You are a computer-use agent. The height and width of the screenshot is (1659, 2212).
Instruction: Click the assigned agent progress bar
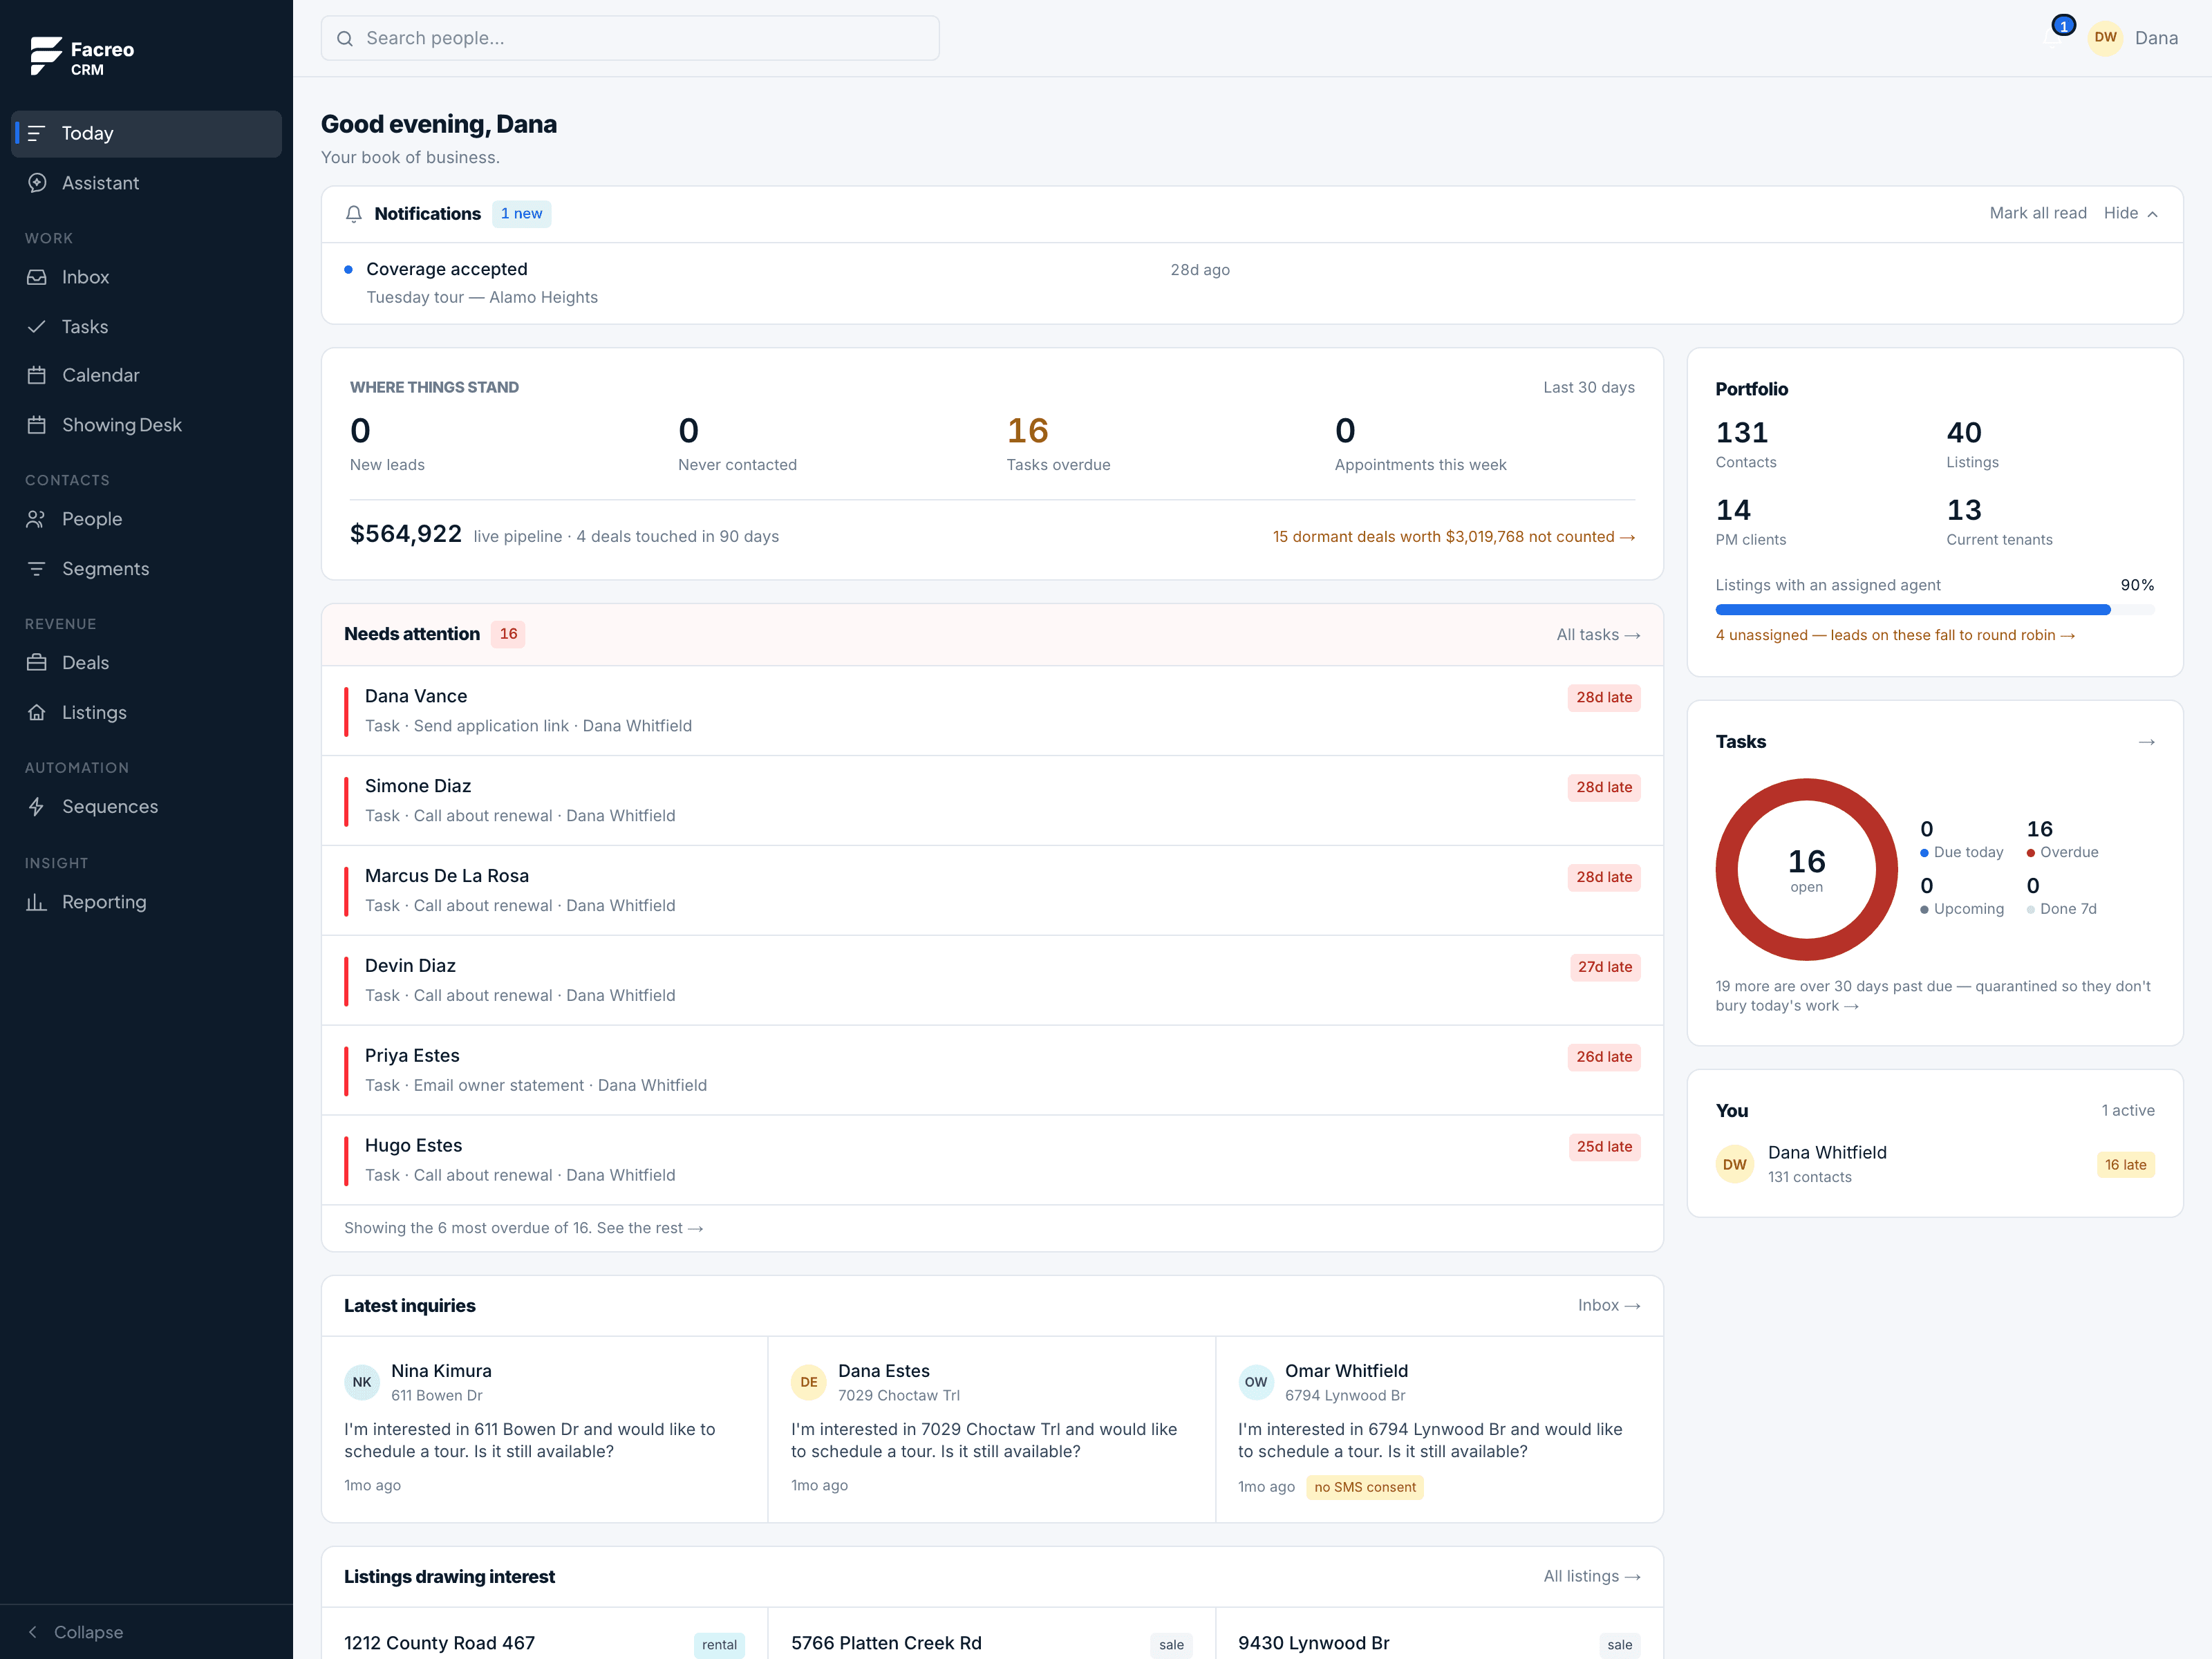[x=1934, y=609]
